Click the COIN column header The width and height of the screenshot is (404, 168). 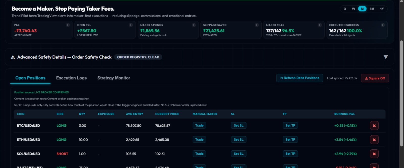click(21, 114)
